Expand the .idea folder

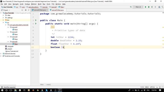(3, 15)
